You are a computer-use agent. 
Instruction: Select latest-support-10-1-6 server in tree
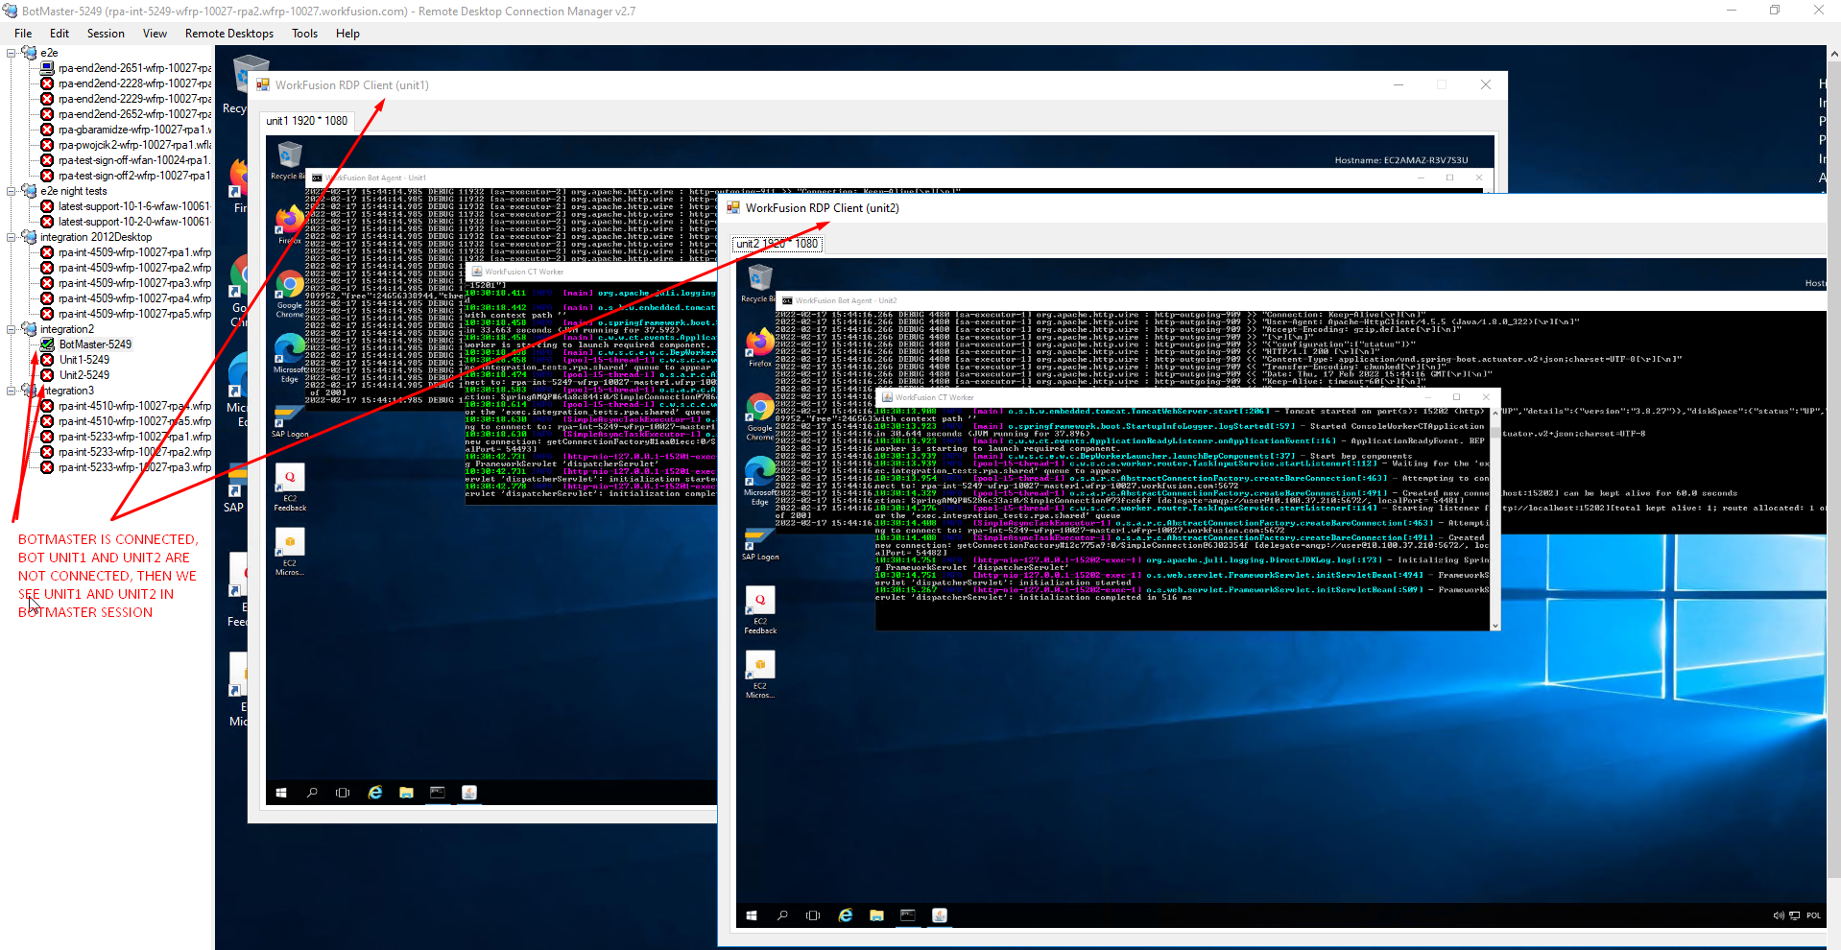pos(134,206)
